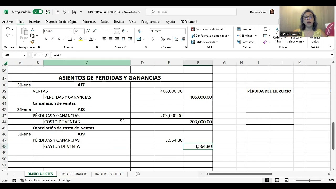Toggle bottom vertical alignment

[117, 31]
